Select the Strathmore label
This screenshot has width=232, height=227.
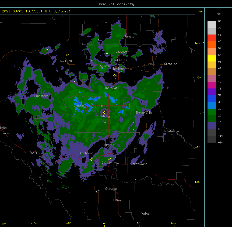pyautogui.click(x=139, y=164)
